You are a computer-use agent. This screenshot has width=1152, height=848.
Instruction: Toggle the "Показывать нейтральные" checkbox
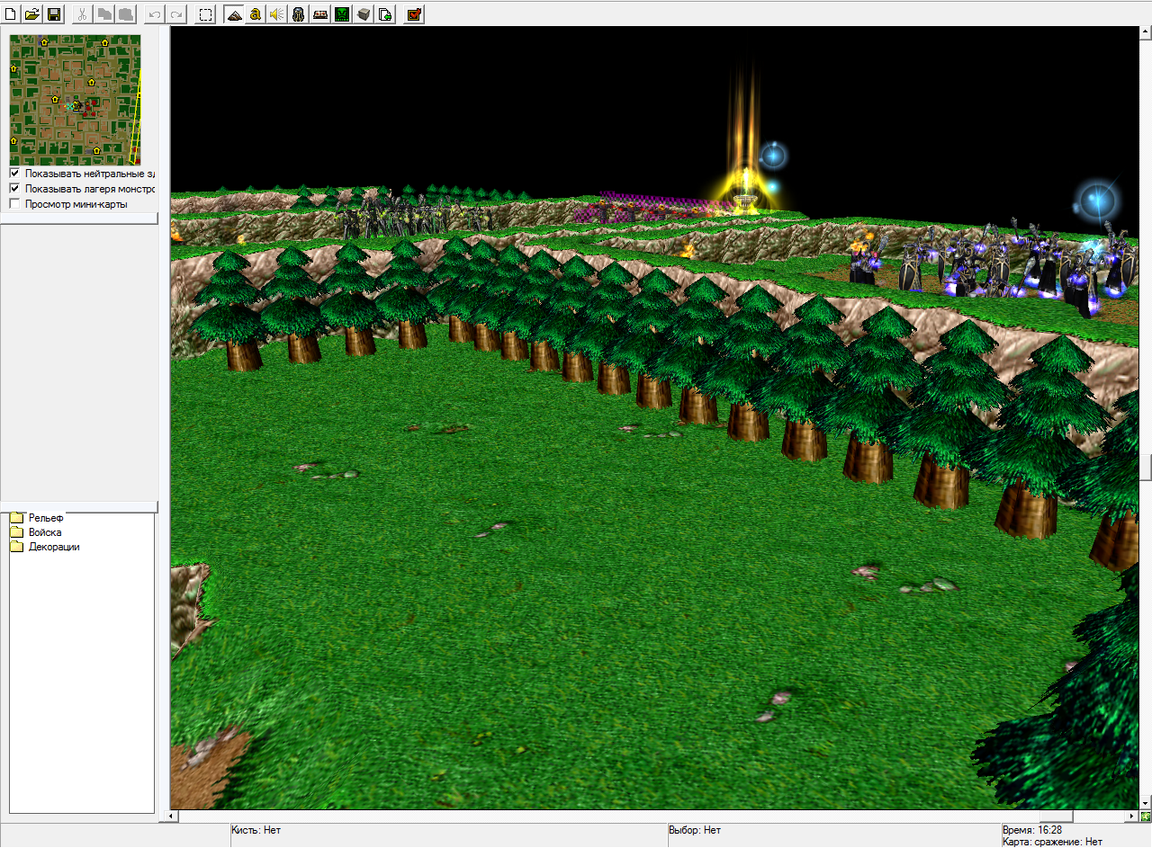tap(14, 174)
